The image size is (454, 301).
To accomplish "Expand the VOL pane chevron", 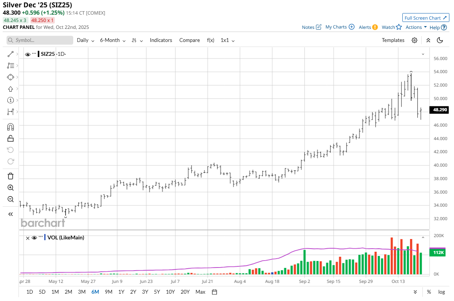I will tap(423, 237).
